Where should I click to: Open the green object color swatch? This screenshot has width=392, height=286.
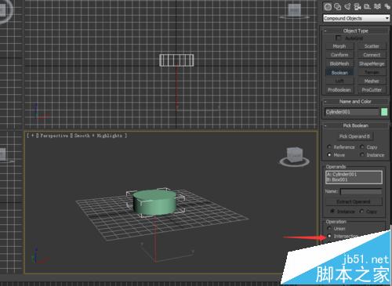(x=384, y=112)
